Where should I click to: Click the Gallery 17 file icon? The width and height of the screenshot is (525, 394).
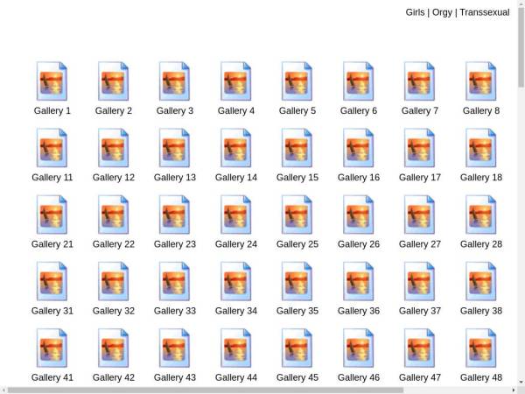click(419, 148)
